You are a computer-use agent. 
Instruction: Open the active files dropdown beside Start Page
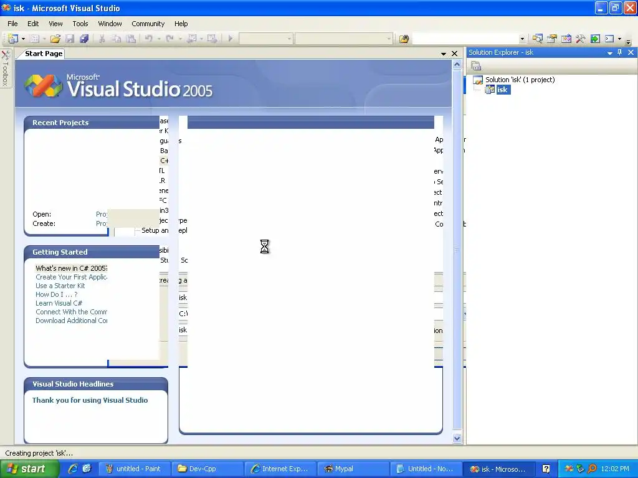[444, 54]
